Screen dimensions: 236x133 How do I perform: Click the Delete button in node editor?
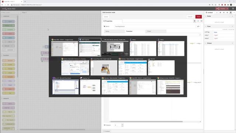106,17
